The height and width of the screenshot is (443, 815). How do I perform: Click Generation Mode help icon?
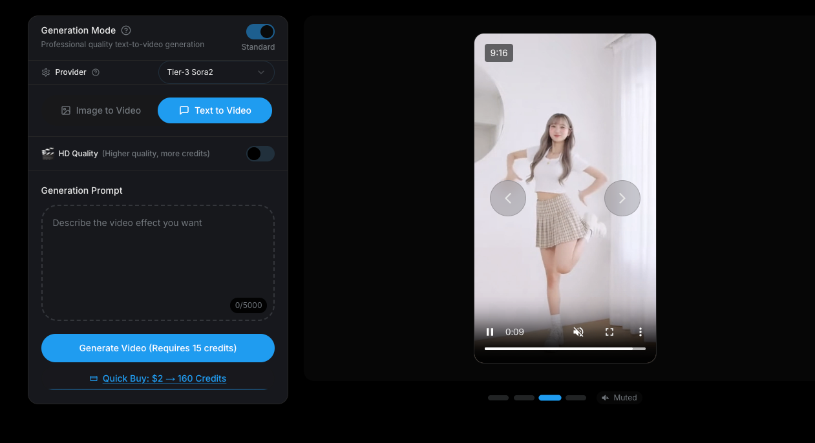(x=126, y=30)
